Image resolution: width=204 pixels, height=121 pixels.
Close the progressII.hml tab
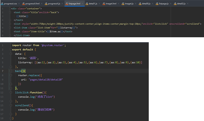tap(42, 4)
